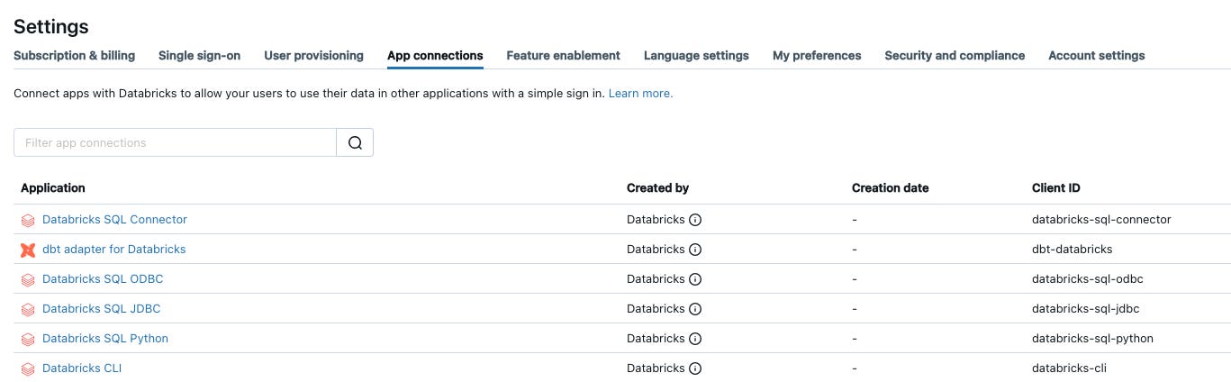Click the Databricks SQL Connector row logo icon

pos(28,220)
